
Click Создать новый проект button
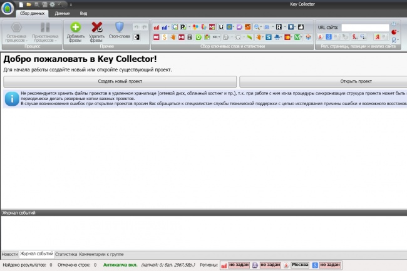tap(120, 81)
